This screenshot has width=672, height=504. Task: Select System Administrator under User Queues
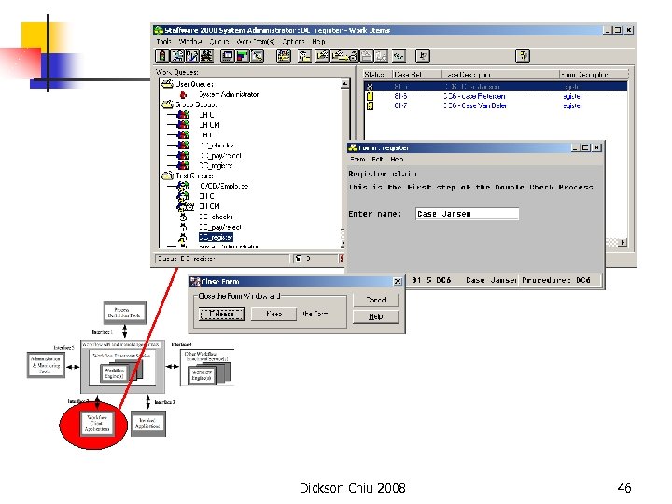pyautogui.click(x=229, y=94)
